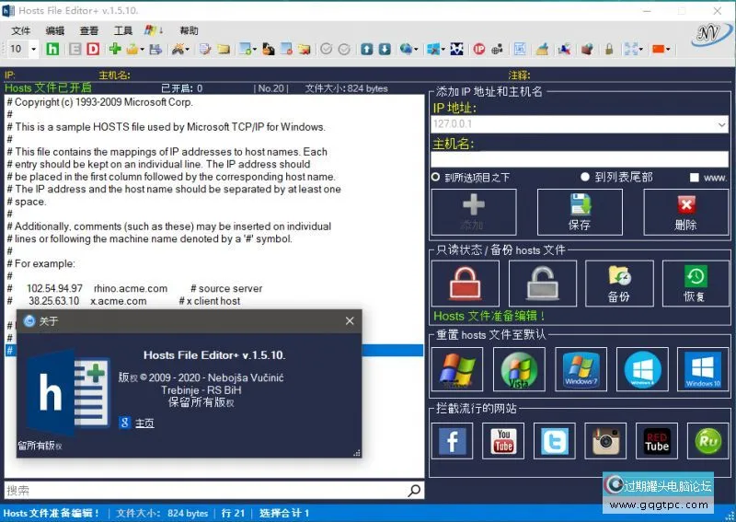Open the 文件 menu

(20, 30)
